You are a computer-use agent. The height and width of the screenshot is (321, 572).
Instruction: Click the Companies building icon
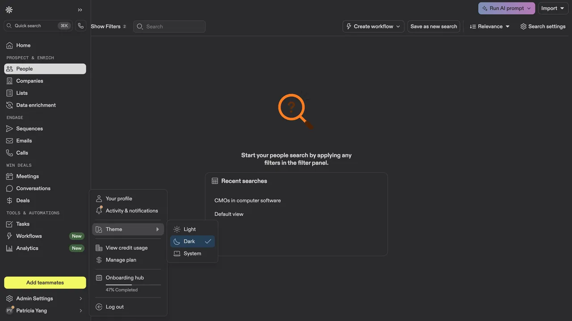(x=9, y=81)
